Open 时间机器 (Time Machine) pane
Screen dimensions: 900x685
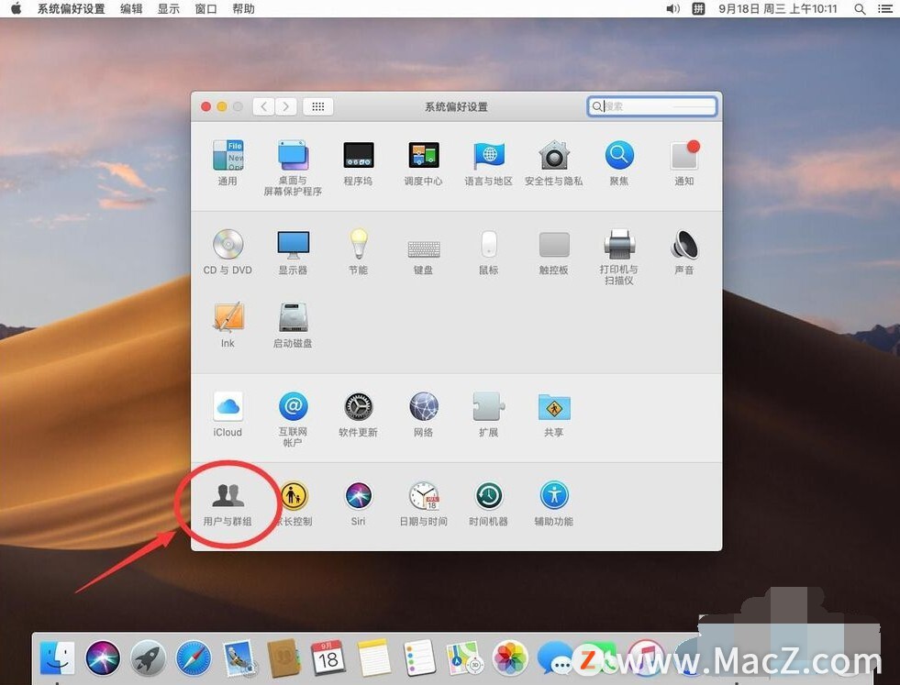pyautogui.click(x=488, y=503)
